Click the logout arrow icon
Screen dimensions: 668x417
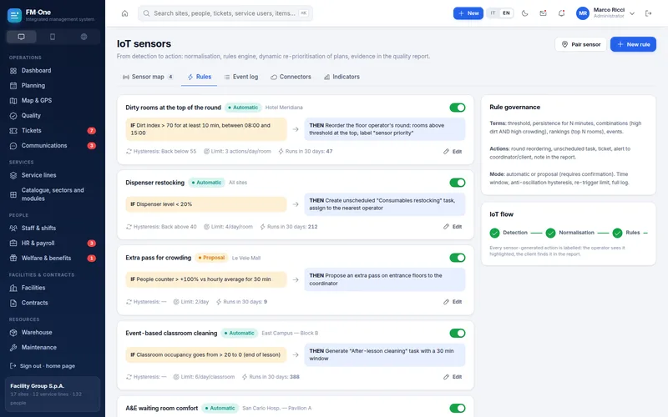click(649, 13)
